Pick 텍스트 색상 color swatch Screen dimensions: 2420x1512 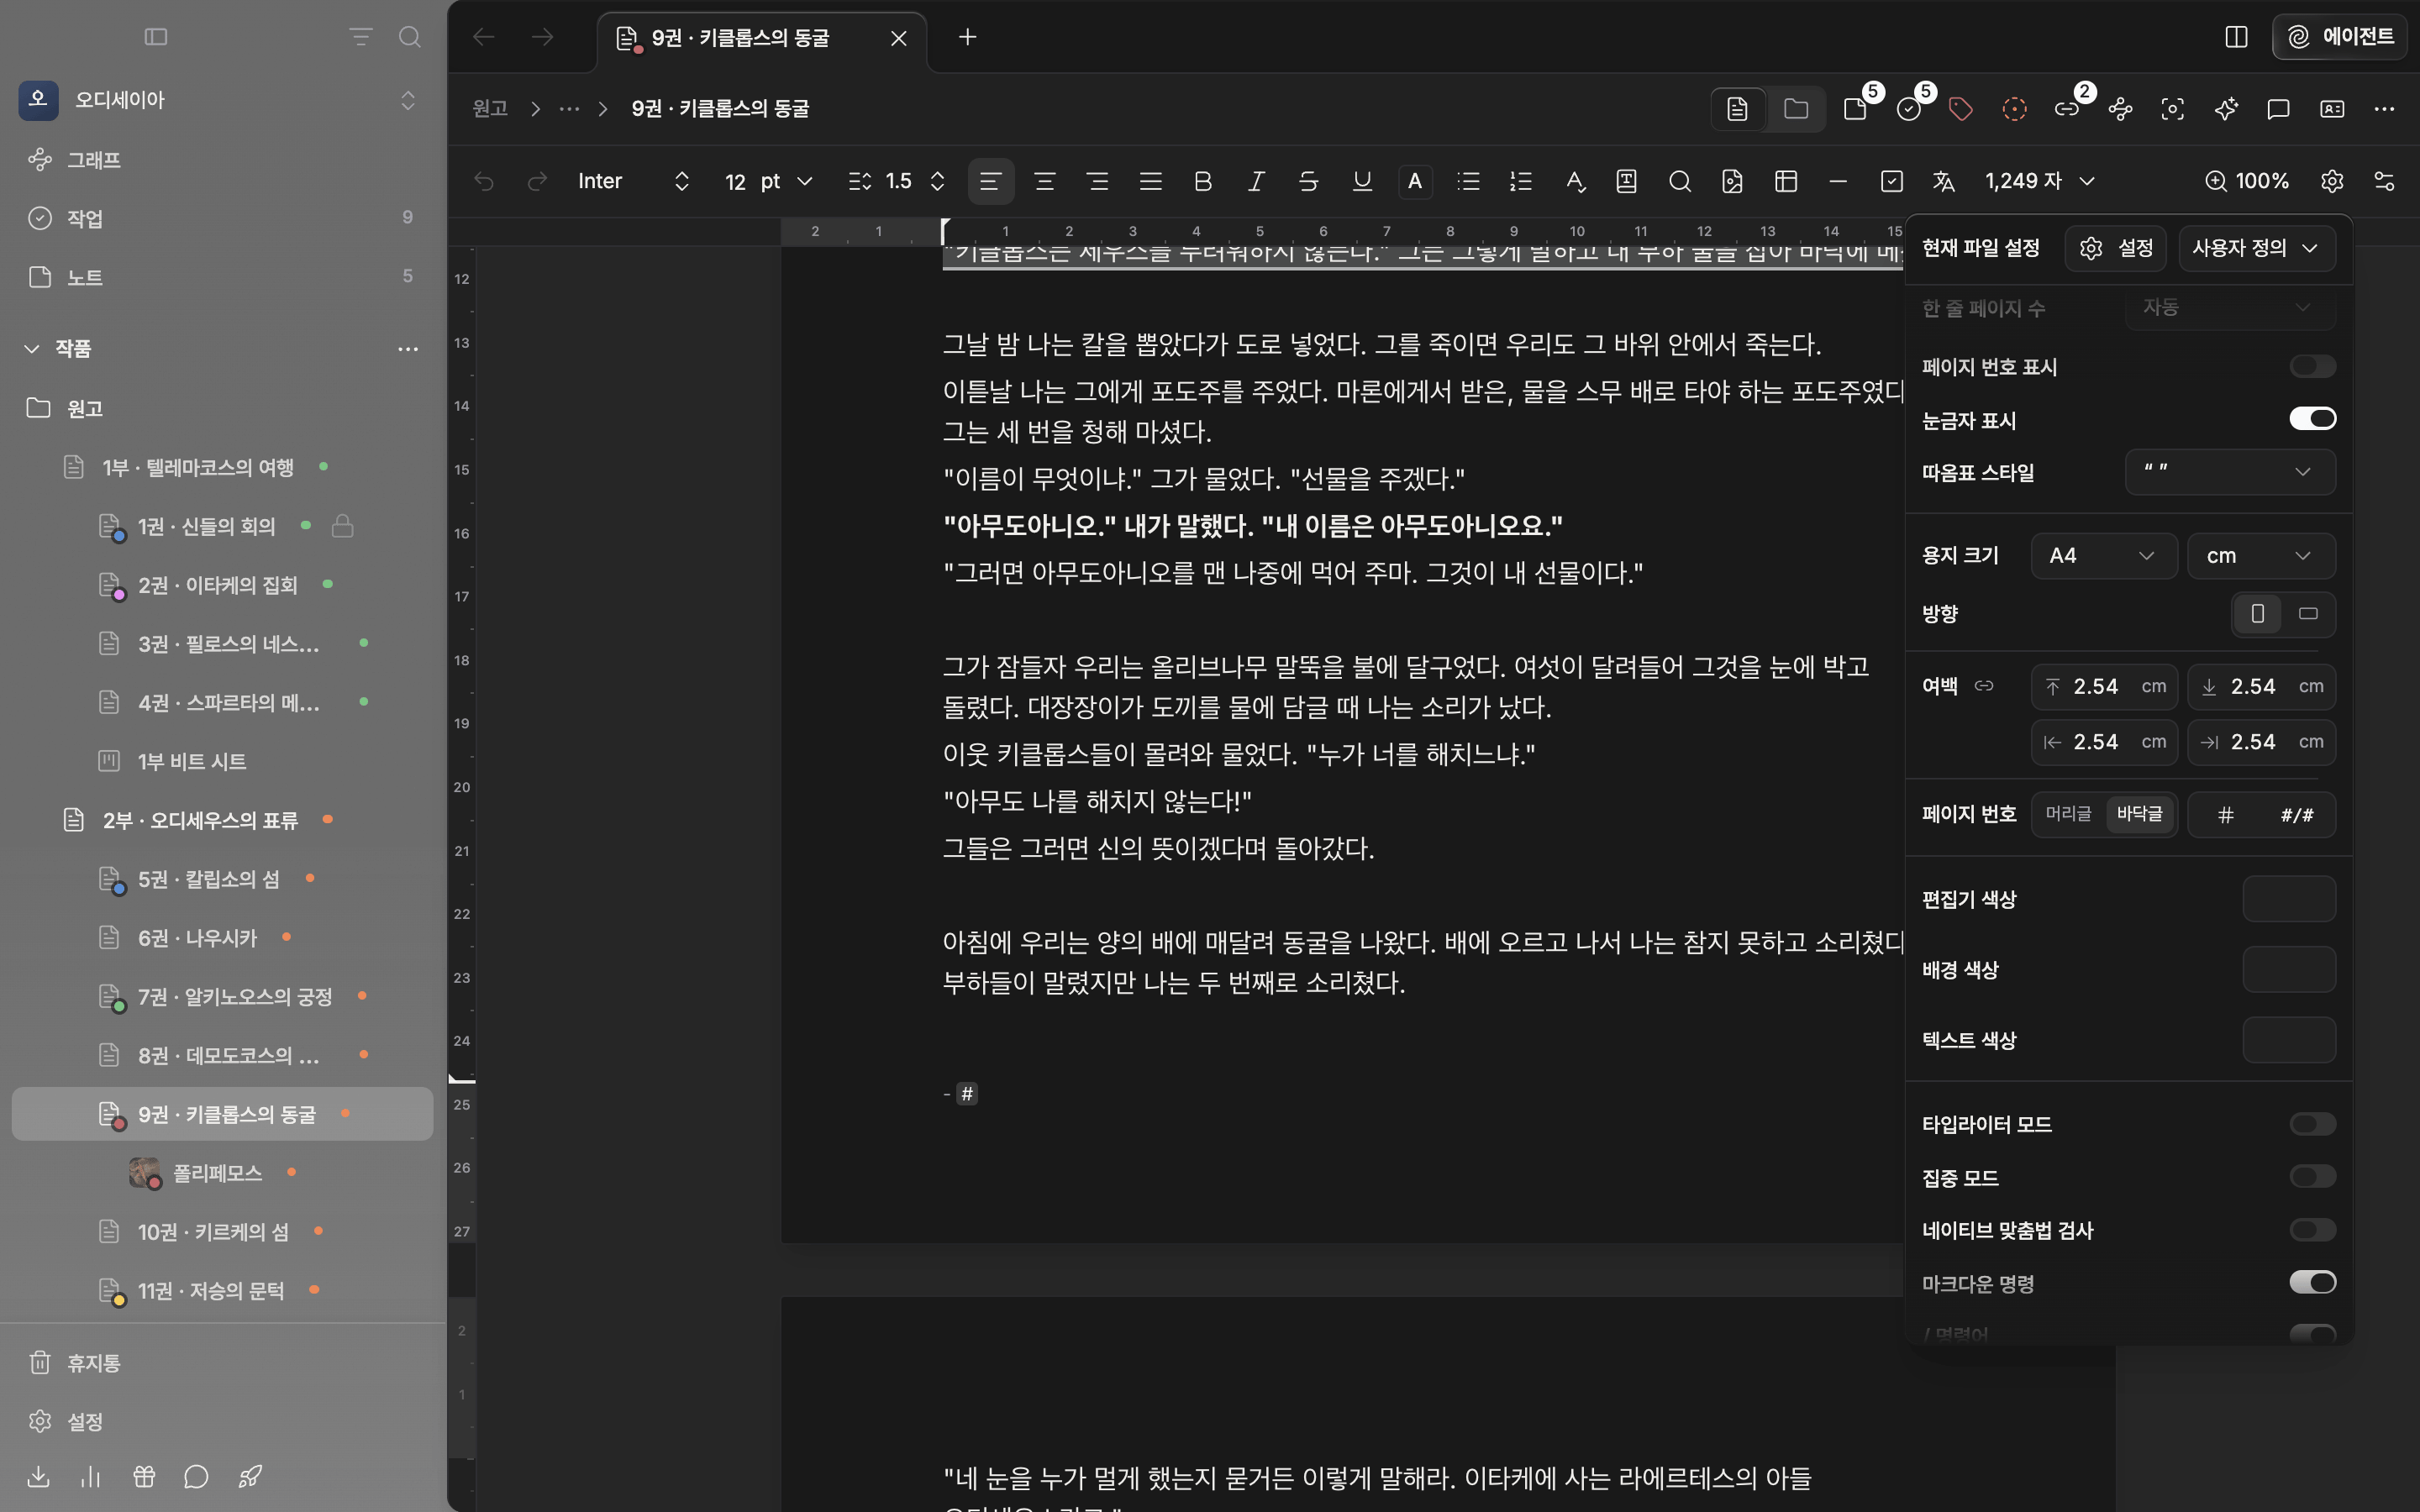coord(2288,1040)
